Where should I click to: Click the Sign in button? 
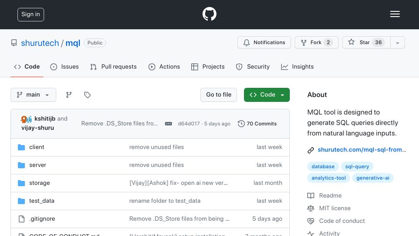pos(31,14)
